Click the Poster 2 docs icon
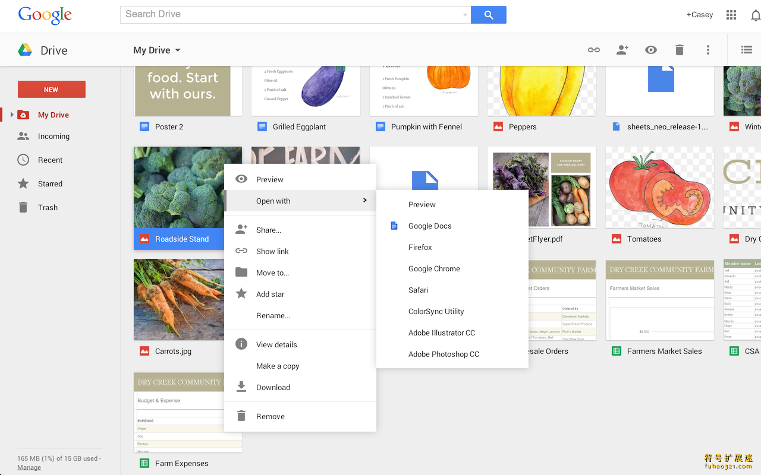 point(144,126)
